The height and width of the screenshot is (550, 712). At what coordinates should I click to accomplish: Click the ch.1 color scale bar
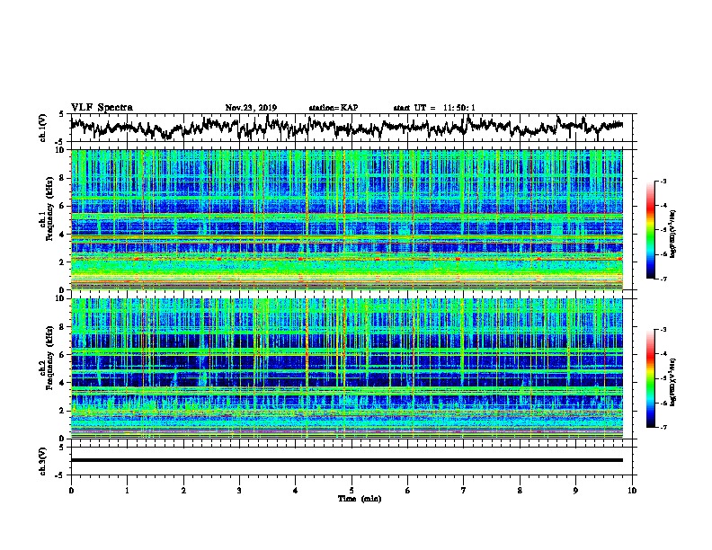click(650, 230)
